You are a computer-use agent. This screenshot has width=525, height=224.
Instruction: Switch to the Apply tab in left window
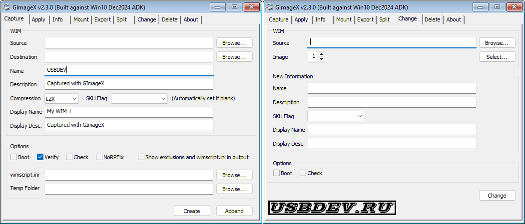tap(38, 20)
